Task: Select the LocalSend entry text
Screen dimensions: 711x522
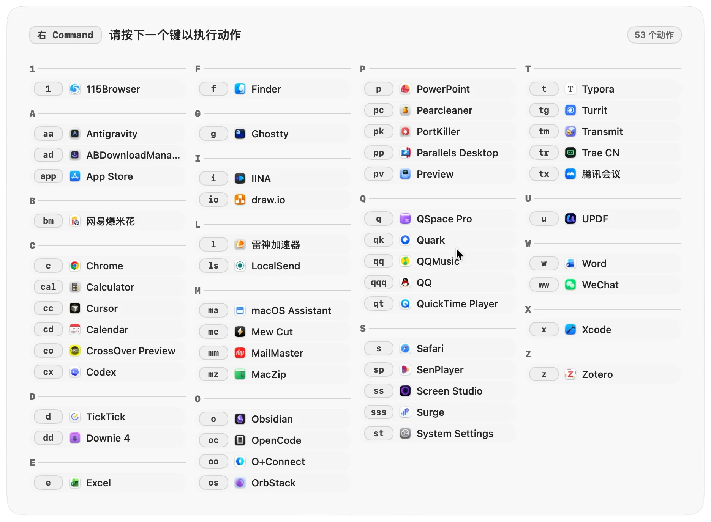Action: point(276,266)
